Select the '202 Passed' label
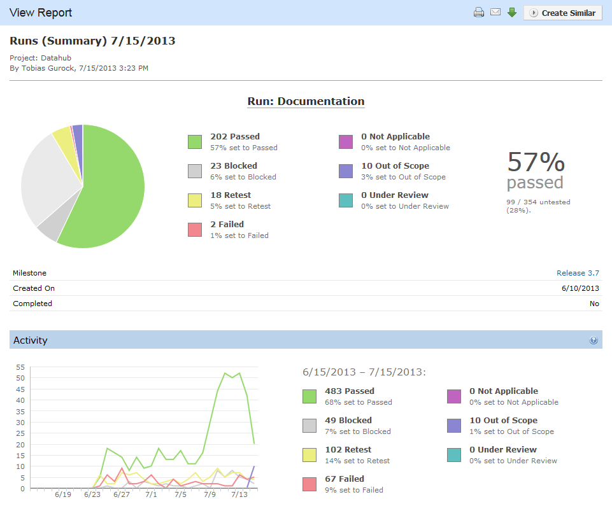 tap(235, 137)
